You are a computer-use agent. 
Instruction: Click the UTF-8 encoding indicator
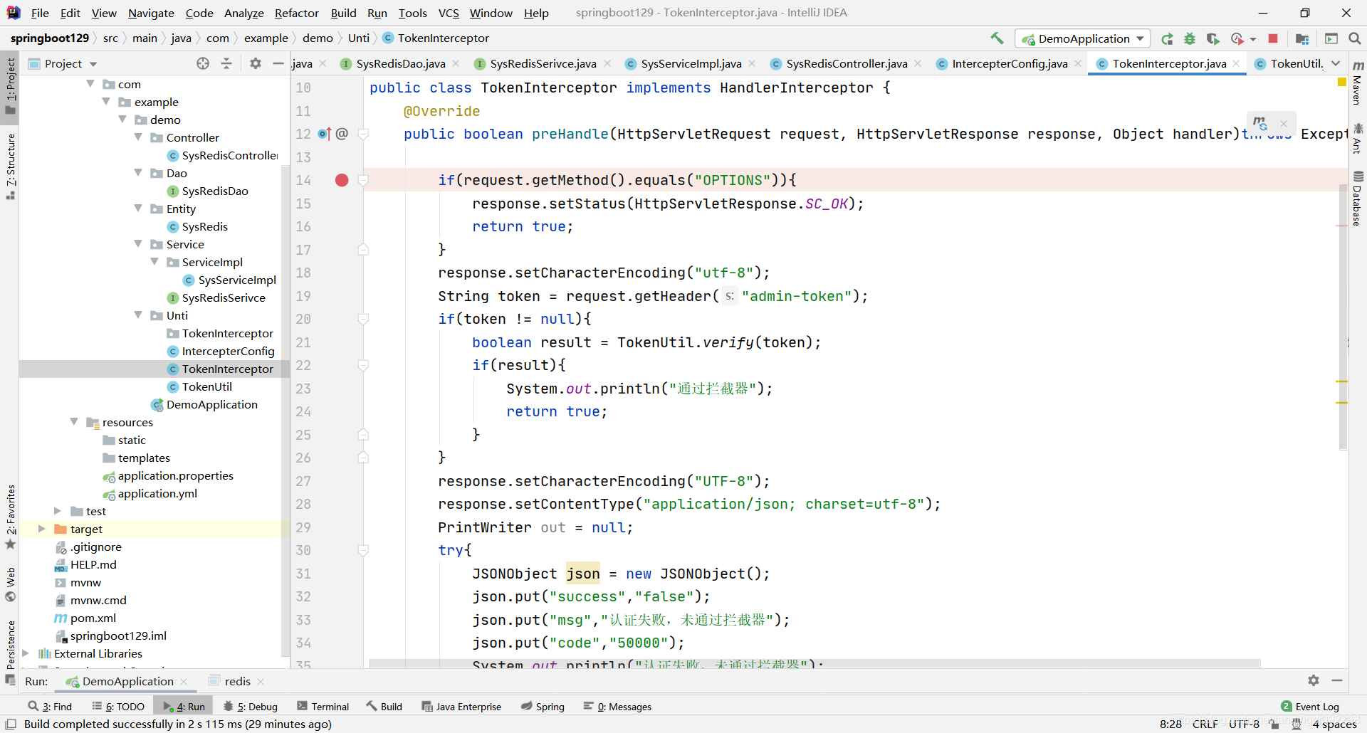coord(1244,724)
